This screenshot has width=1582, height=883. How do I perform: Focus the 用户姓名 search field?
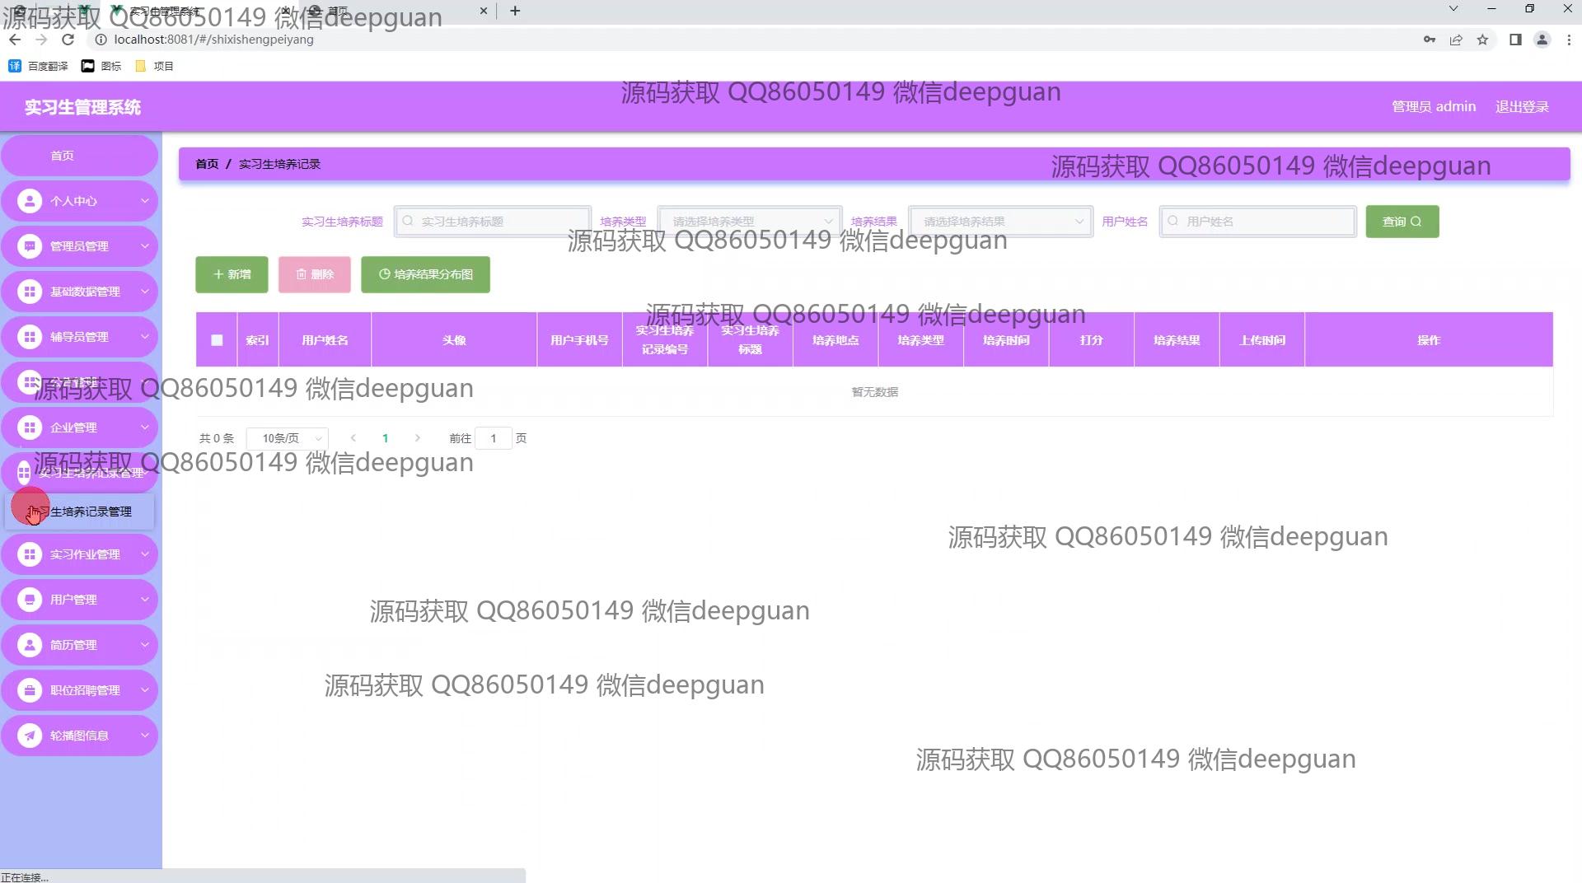point(1257,222)
